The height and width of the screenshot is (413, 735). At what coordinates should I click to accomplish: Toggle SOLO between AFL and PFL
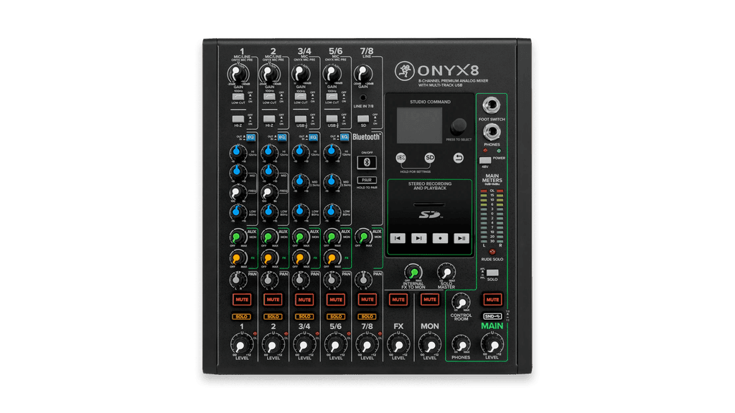492,272
